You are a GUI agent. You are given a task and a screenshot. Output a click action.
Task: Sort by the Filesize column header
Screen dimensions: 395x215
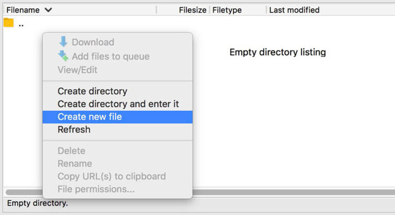click(x=192, y=10)
